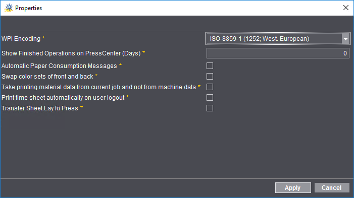Click the Properties window app icon
Image resolution: width=354 pixels, height=198 pixels.
pos(9,8)
